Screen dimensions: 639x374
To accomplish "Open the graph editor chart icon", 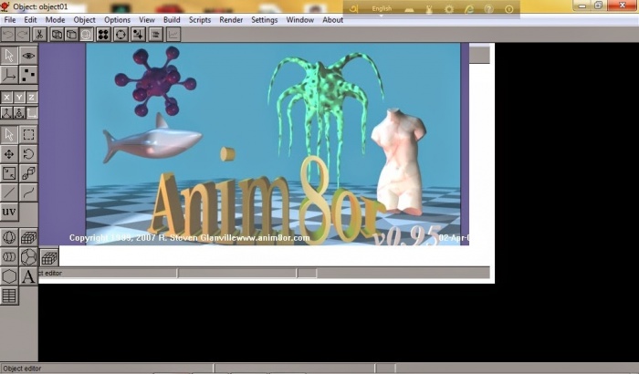I will (x=173, y=35).
